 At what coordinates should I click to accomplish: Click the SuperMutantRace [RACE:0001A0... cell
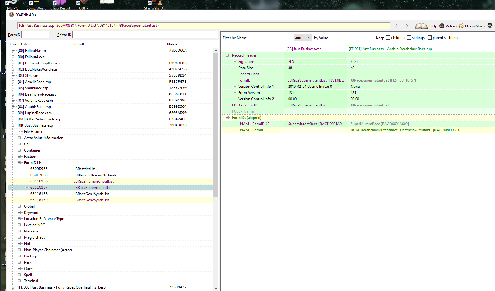click(316, 124)
